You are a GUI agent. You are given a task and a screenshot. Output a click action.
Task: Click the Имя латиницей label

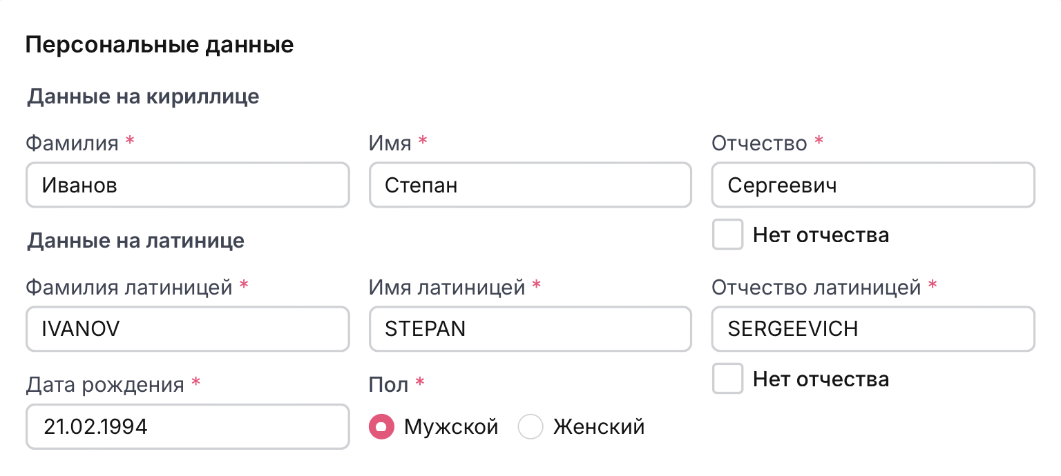click(448, 287)
